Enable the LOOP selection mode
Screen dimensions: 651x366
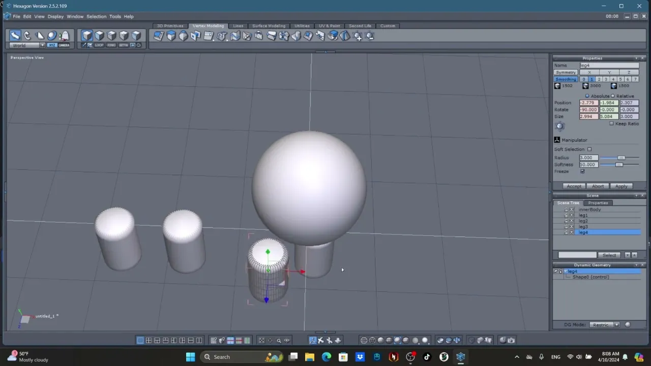coord(99,45)
